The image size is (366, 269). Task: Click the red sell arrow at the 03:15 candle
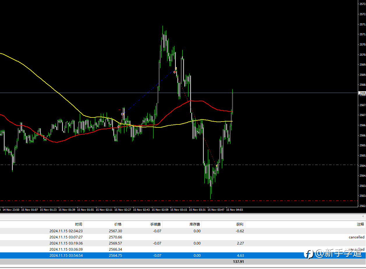175,72
